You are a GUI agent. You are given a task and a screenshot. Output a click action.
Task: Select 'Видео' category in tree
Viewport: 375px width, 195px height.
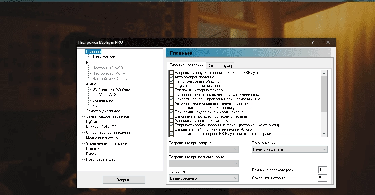tap(91, 63)
